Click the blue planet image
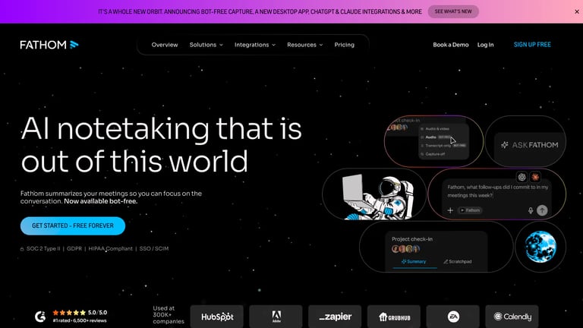 coord(540,246)
